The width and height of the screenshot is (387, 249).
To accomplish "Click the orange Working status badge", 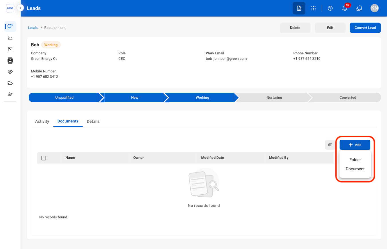I will 51,45.
